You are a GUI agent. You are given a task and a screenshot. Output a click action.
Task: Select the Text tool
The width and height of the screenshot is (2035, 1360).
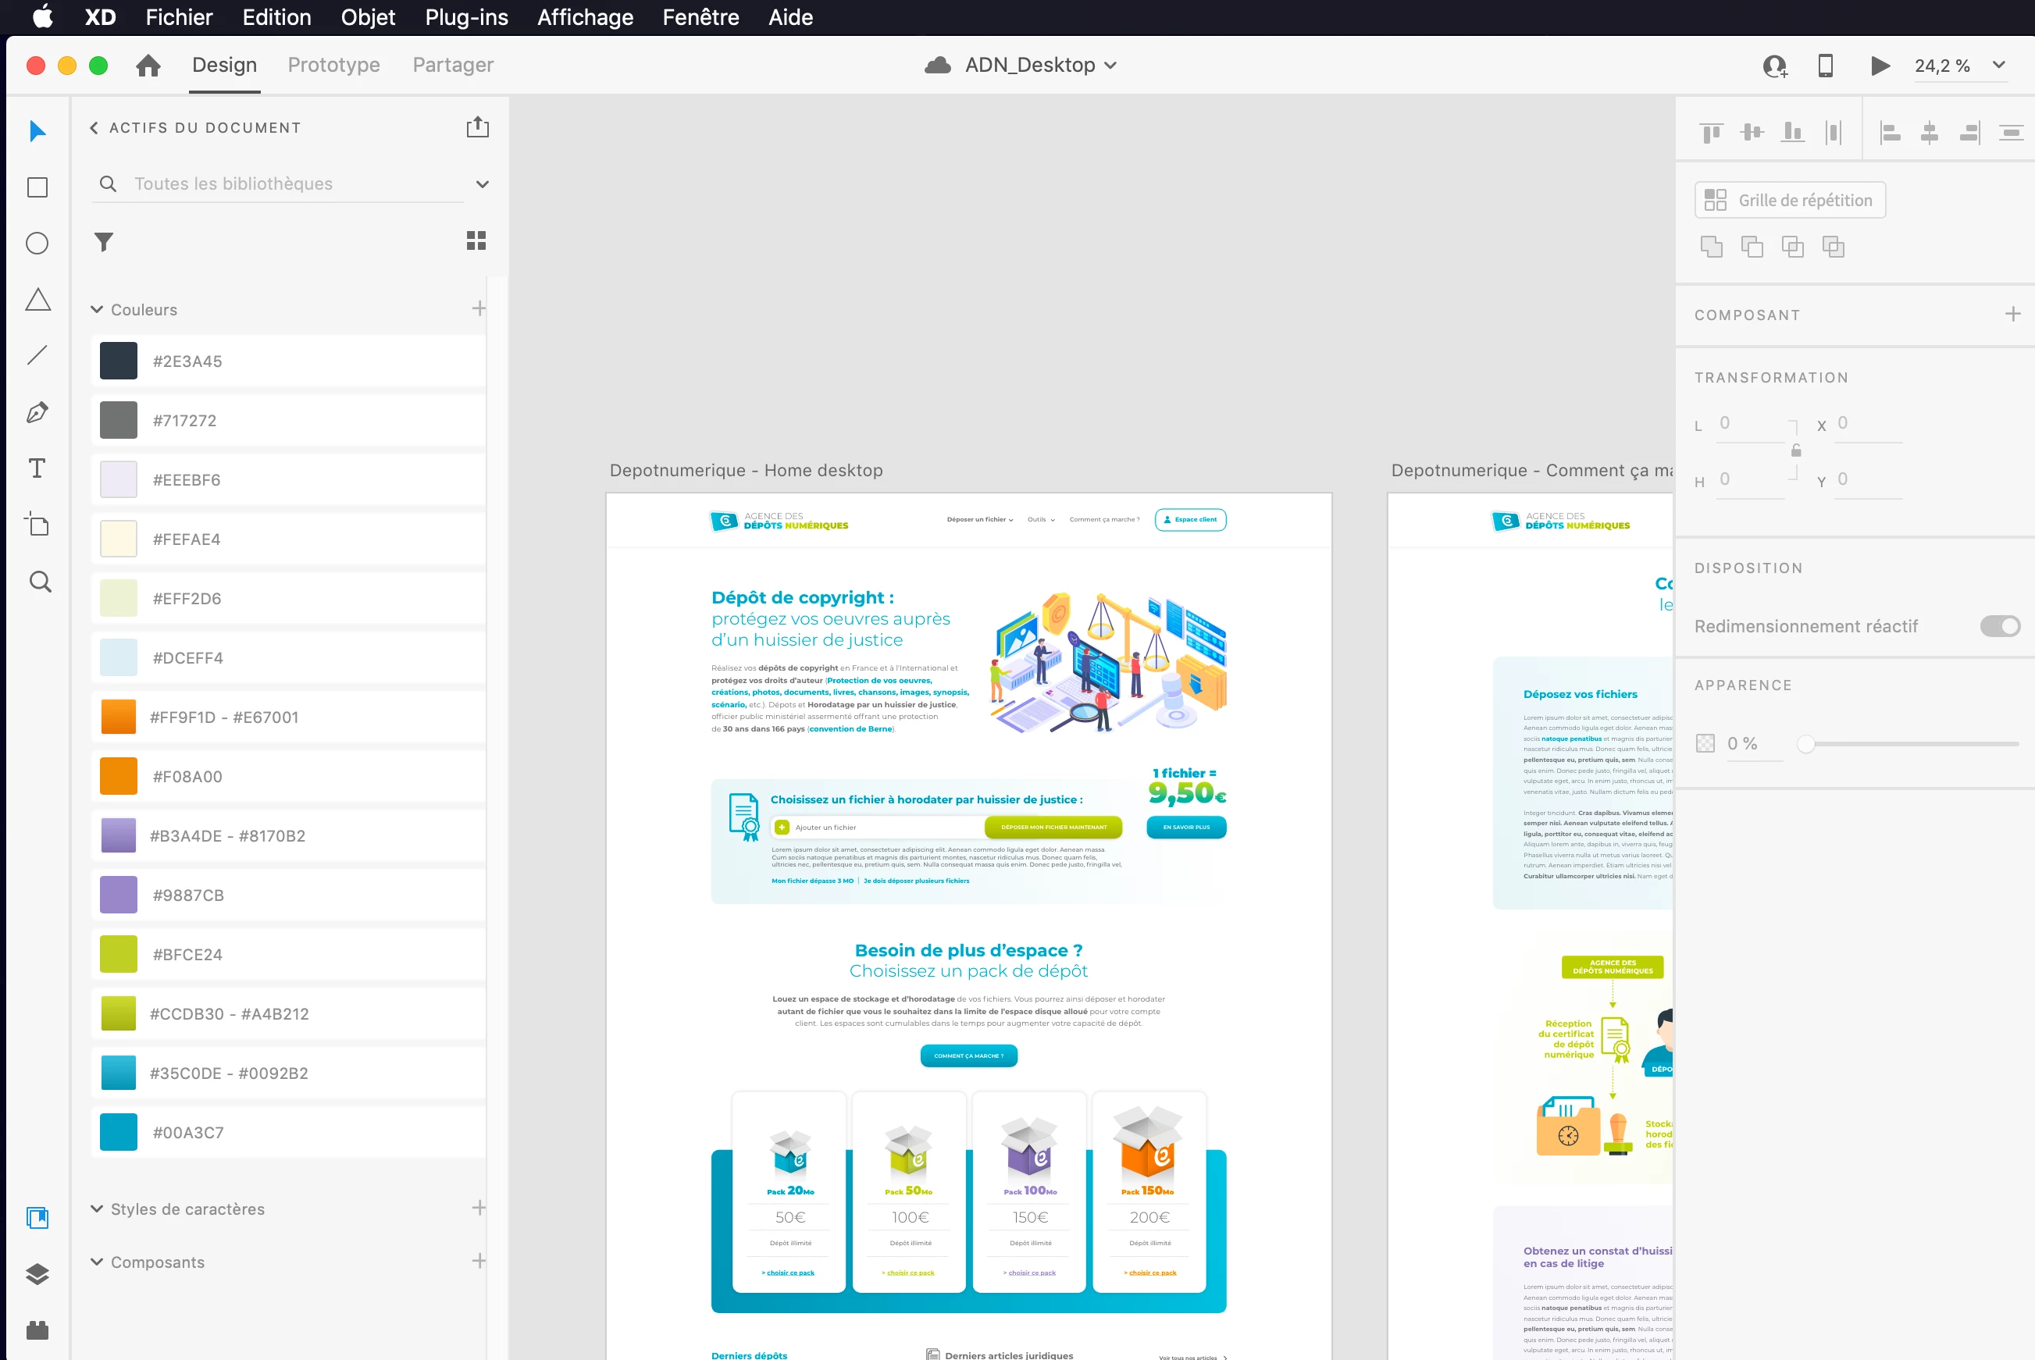click(37, 468)
